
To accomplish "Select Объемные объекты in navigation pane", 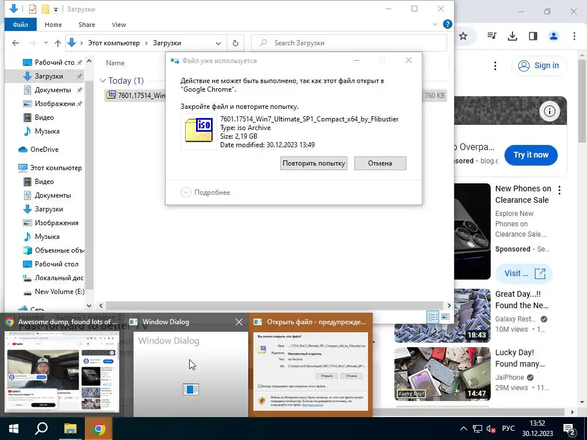I will coord(53,250).
